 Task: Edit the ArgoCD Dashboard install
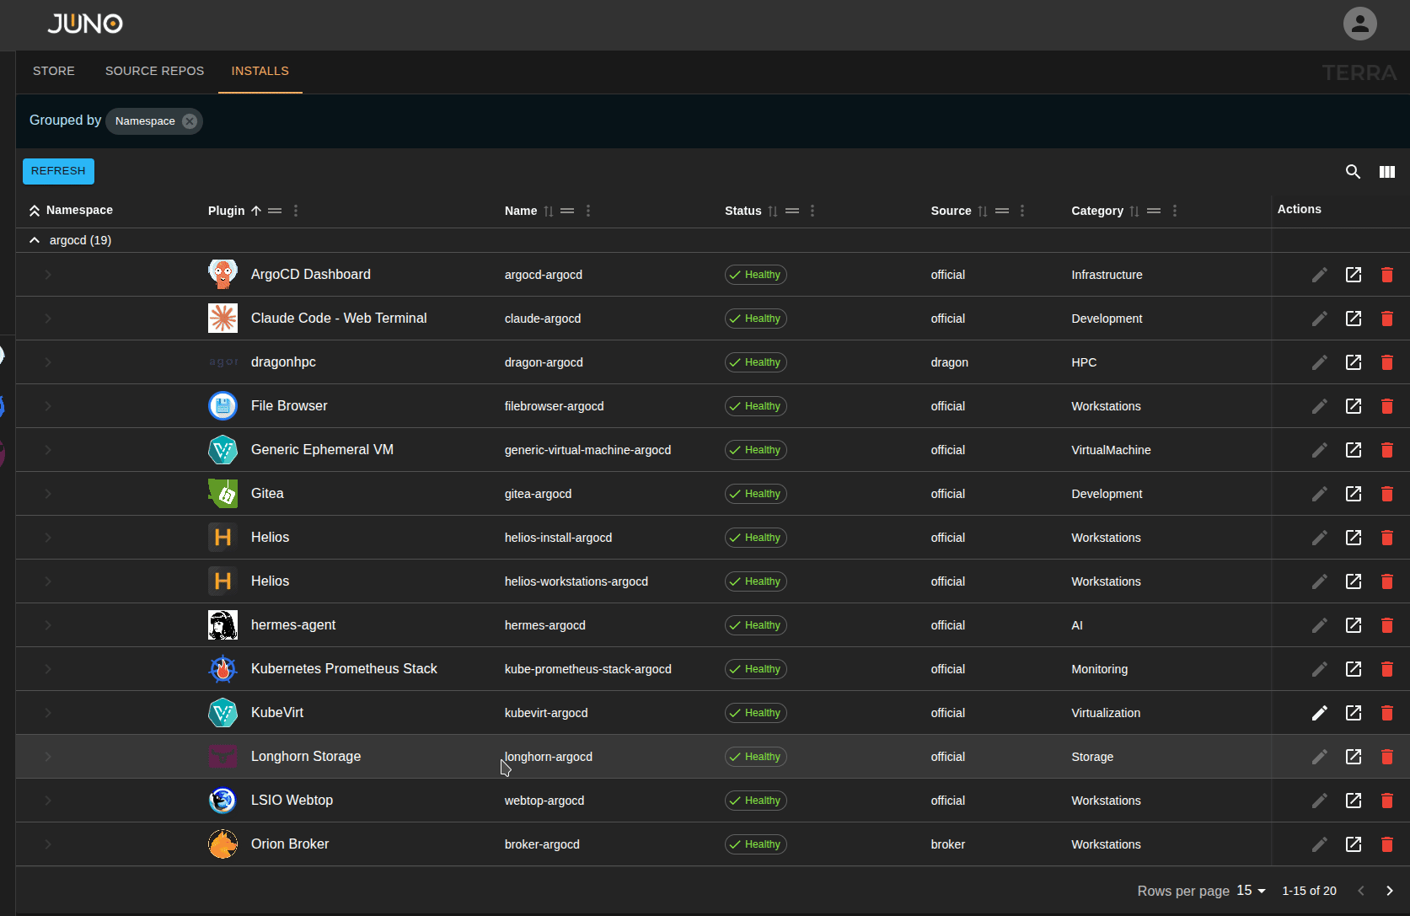pyautogui.click(x=1319, y=275)
